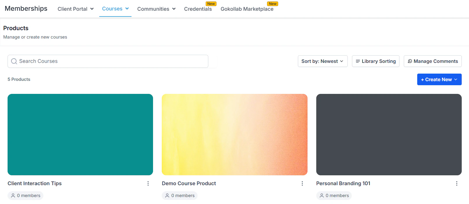Screen dimensions: 469x204
Task: Open options menu for Demo Course Product
Action: click(302, 183)
